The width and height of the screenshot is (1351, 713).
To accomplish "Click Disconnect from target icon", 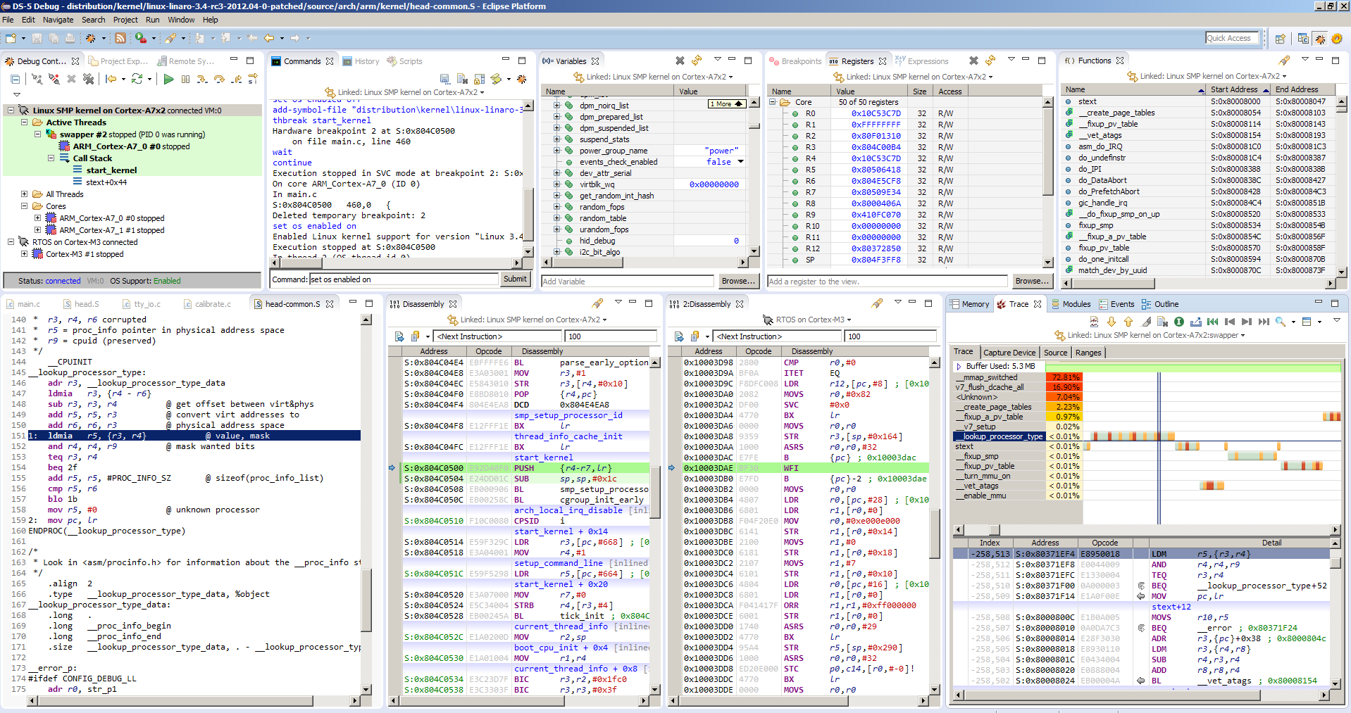I will pyautogui.click(x=54, y=80).
